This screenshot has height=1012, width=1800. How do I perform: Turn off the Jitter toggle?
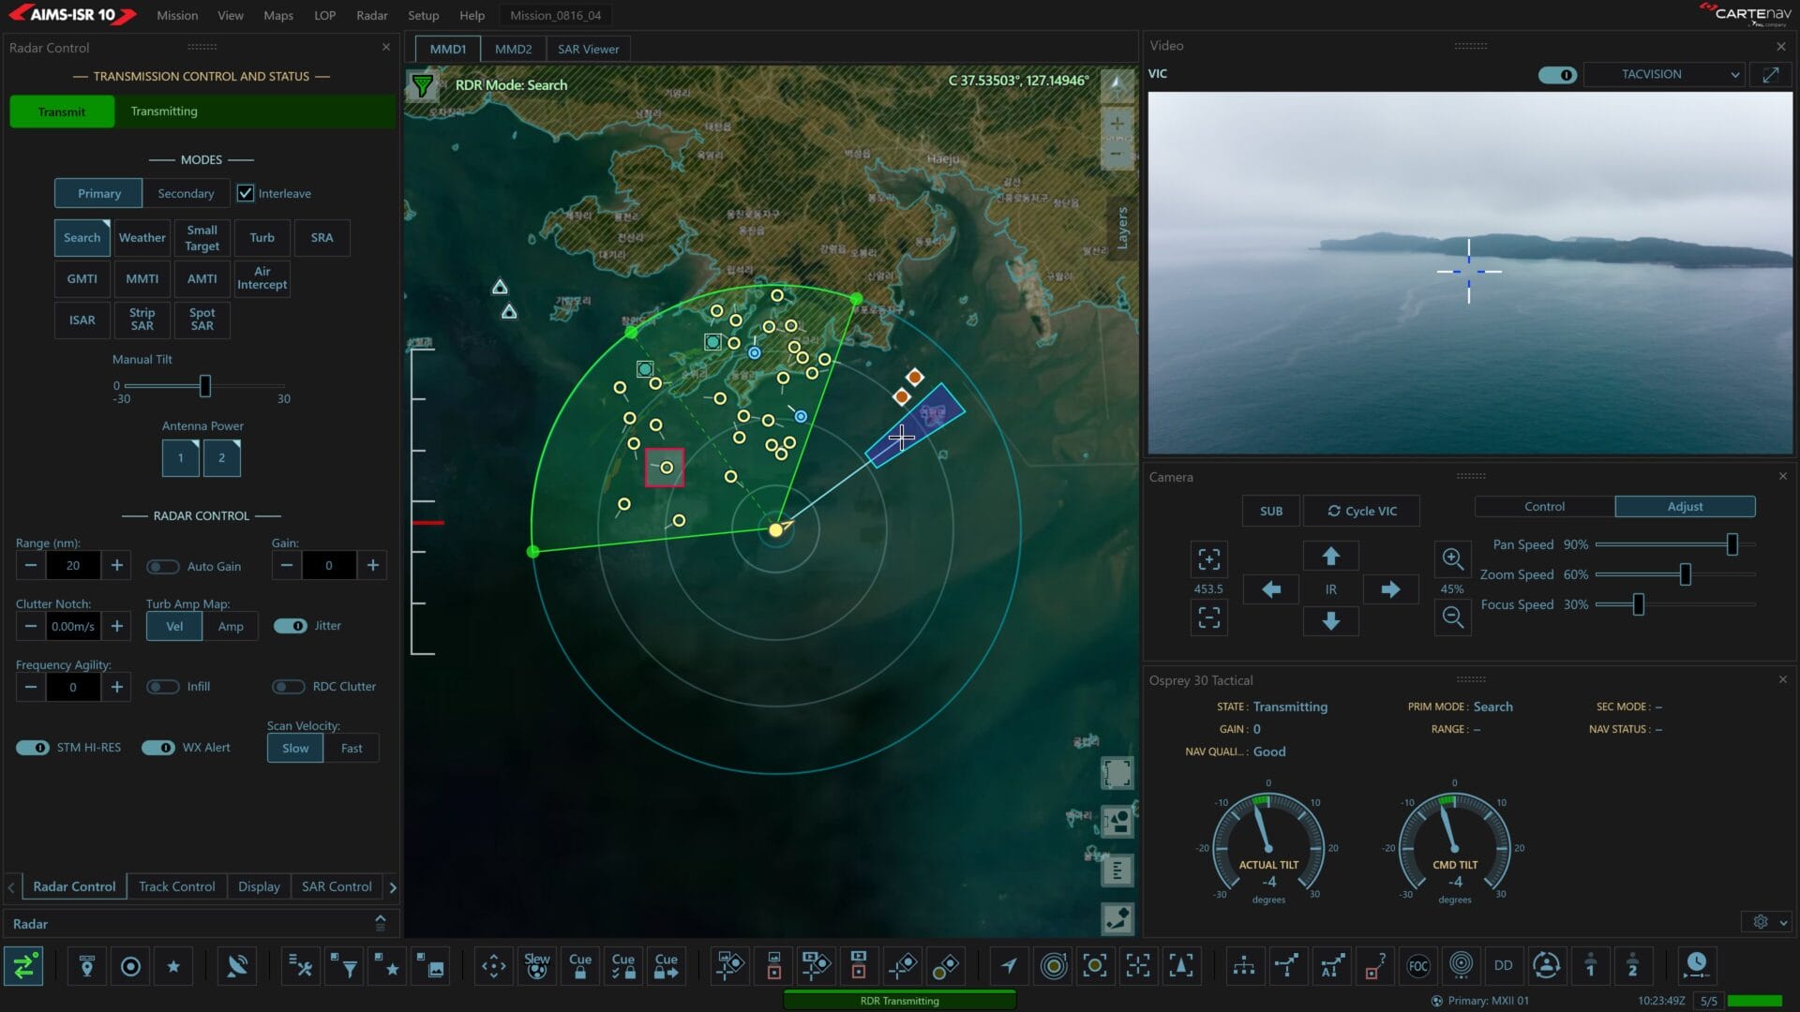tap(290, 626)
